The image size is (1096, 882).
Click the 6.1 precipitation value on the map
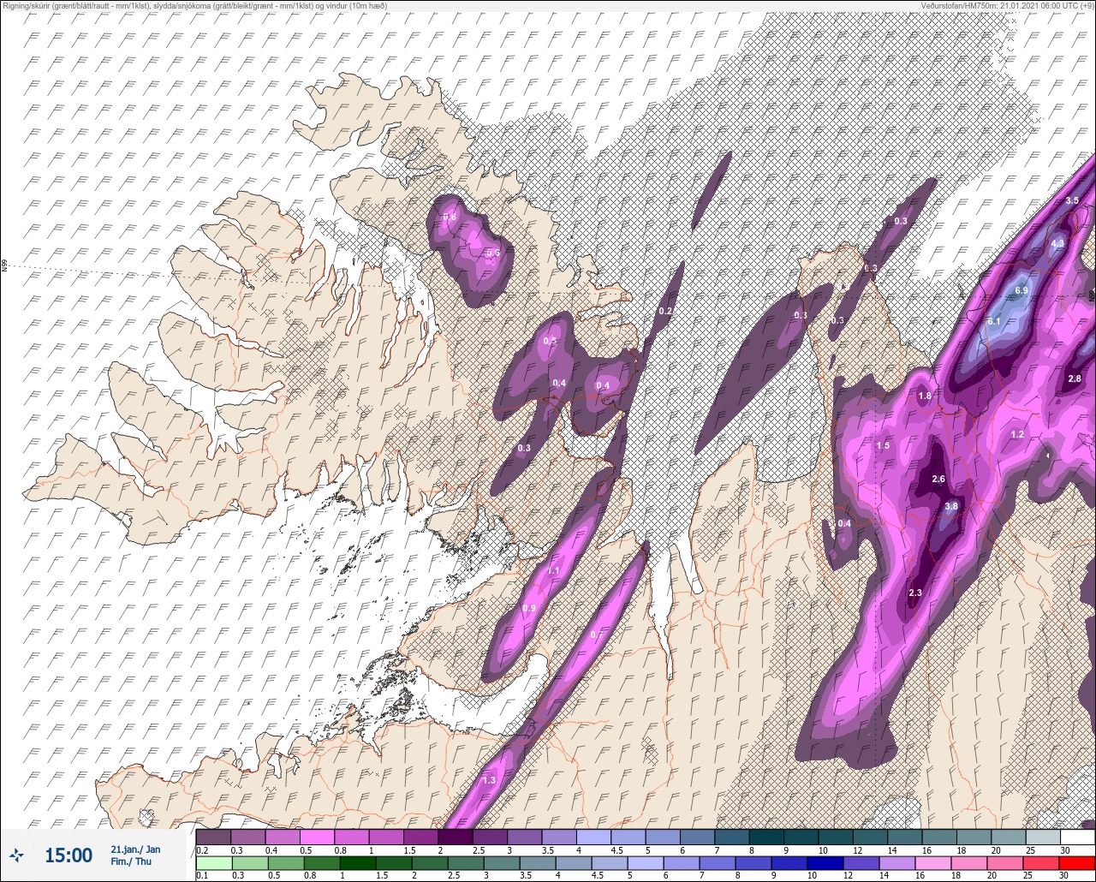994,321
